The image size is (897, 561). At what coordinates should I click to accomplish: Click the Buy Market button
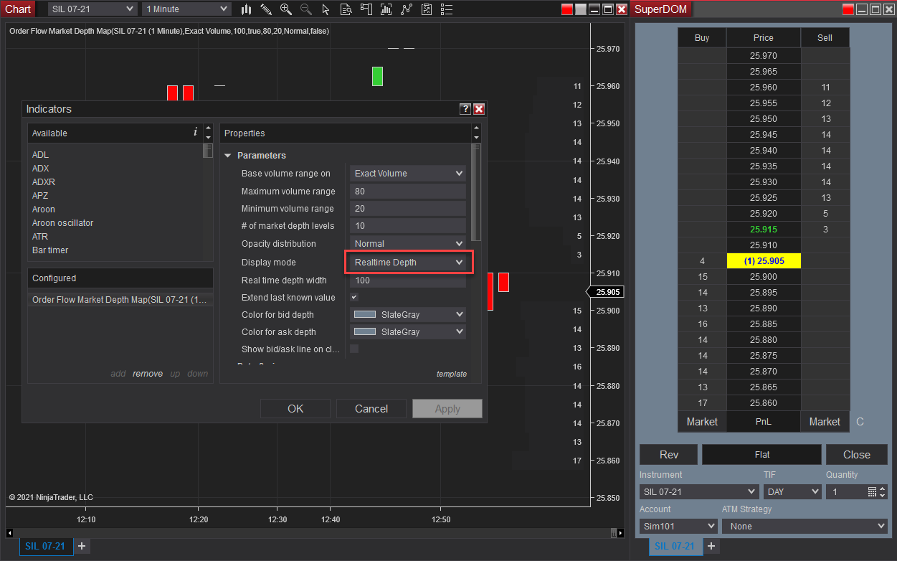pyautogui.click(x=702, y=422)
